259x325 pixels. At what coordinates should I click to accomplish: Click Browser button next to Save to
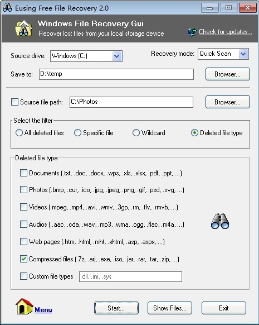click(x=228, y=74)
